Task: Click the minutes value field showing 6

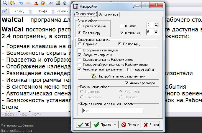Action: point(150,32)
